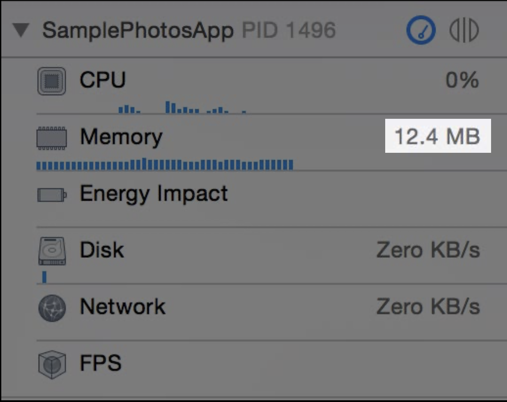Select the Disk drive icon
Screen dimensions: 507x402
click(52, 251)
